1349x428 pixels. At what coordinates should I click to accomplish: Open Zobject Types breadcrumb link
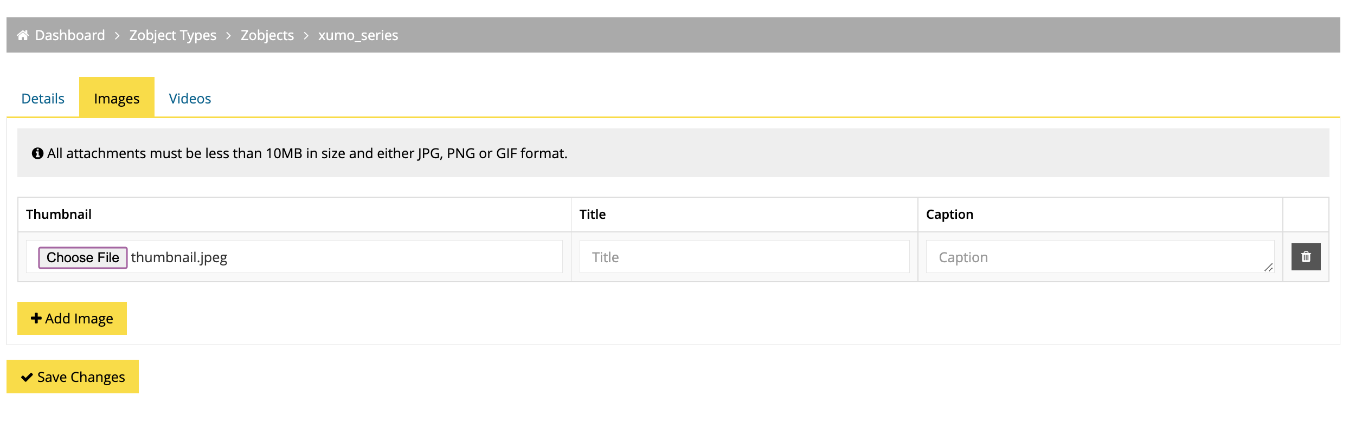pos(173,35)
